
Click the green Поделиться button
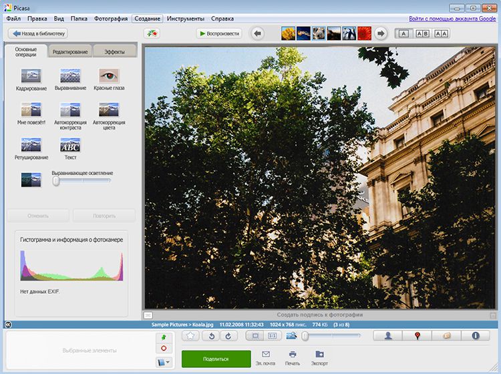[x=215, y=357]
